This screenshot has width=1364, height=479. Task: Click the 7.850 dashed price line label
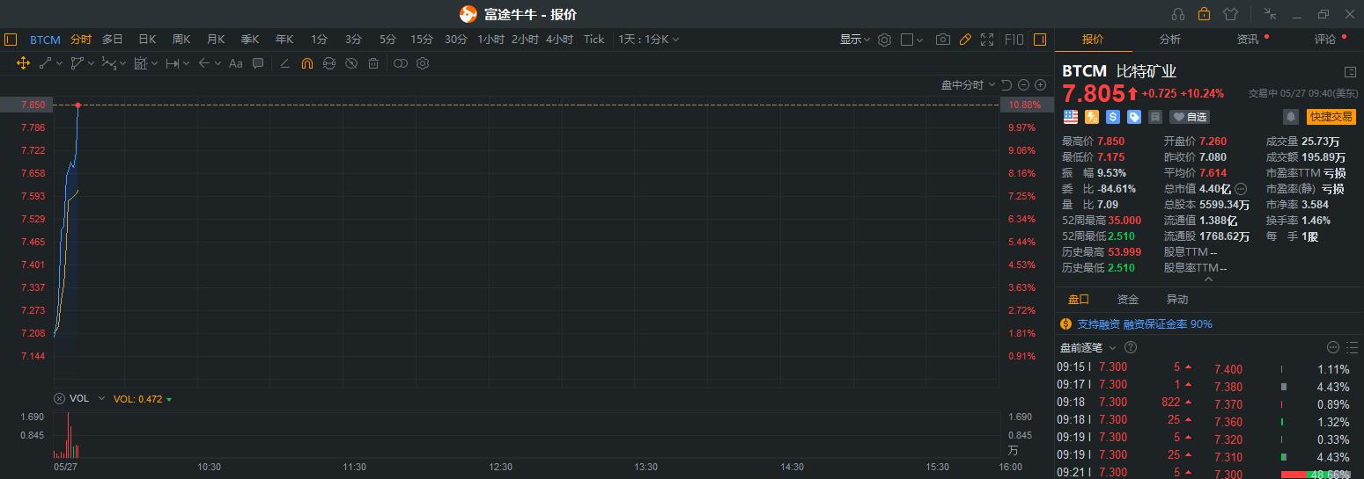(33, 105)
